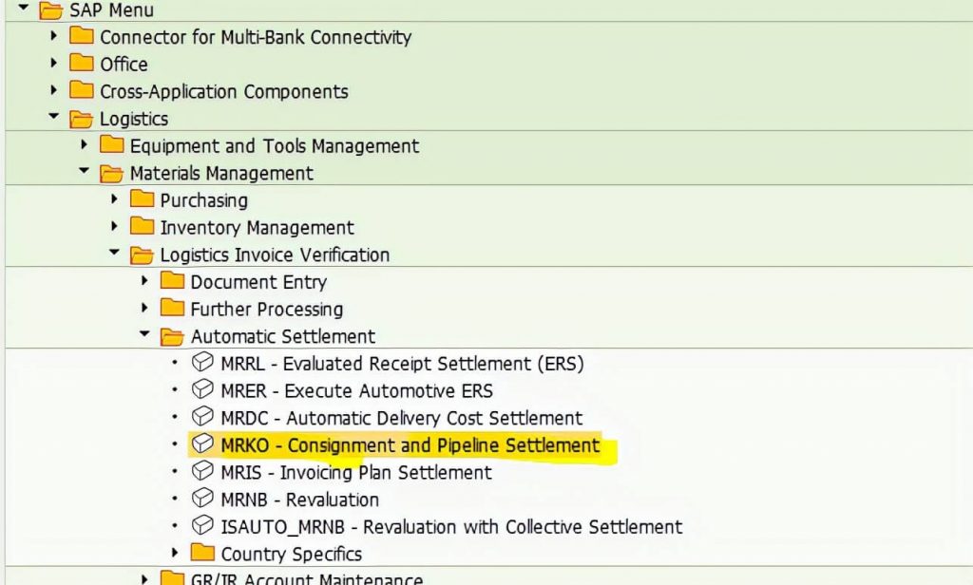The width and height of the screenshot is (973, 585).
Task: Expand Country Specifics arrow
Action: pyautogui.click(x=175, y=552)
